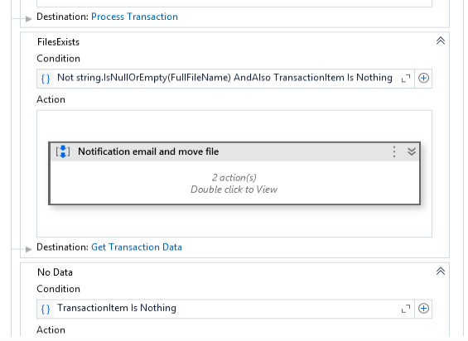Expand the Notification email and move file sequence

412,151
